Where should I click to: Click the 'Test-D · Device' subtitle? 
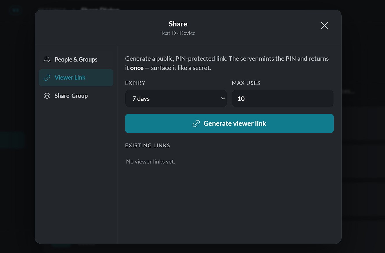click(178, 33)
